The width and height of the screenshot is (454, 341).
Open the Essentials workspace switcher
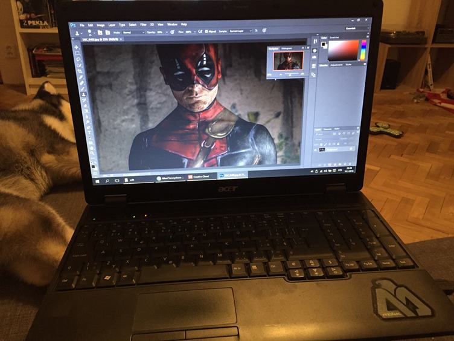point(357,28)
